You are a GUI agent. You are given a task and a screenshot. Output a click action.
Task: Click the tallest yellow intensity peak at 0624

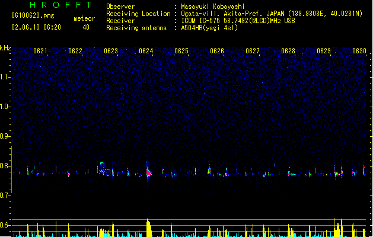click(149, 227)
